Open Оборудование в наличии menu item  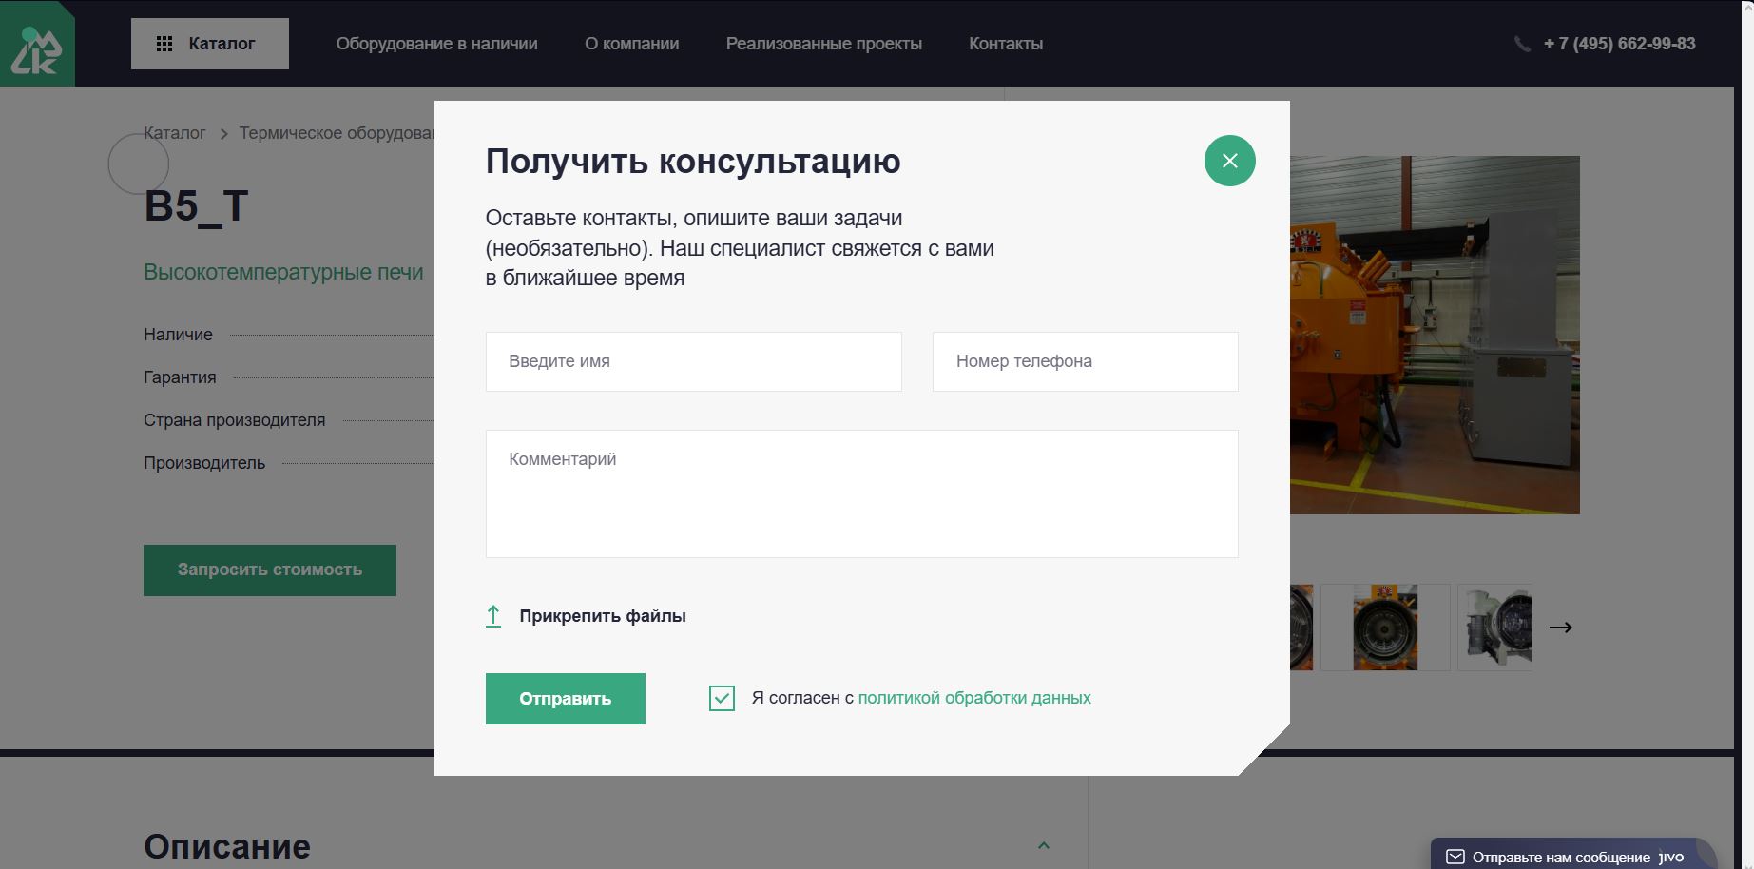(x=436, y=44)
